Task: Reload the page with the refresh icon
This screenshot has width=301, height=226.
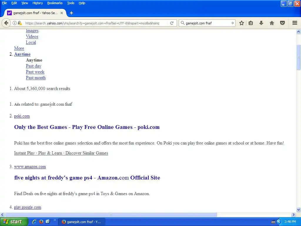Action: 172,23
